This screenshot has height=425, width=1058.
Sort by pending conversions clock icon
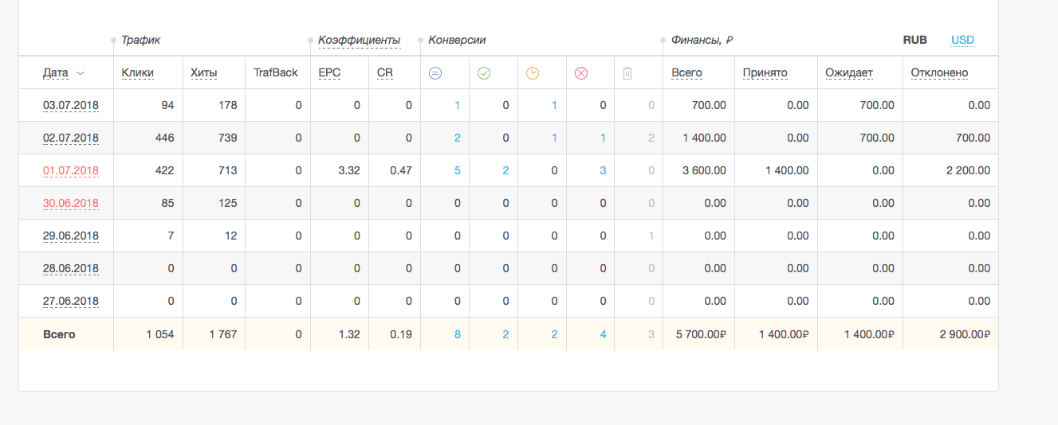click(533, 73)
